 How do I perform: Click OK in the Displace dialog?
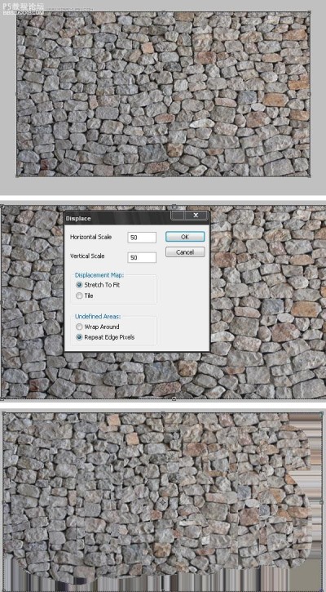pyautogui.click(x=185, y=237)
